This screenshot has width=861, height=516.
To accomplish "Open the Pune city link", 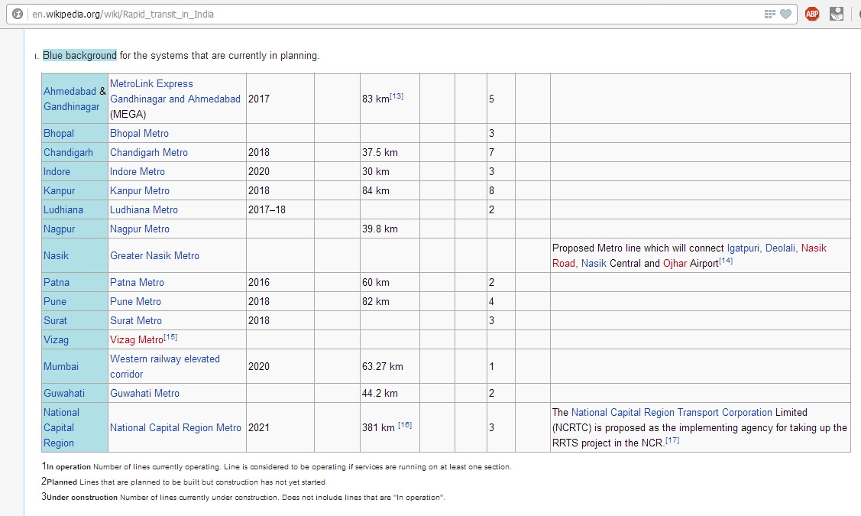I will coord(55,302).
